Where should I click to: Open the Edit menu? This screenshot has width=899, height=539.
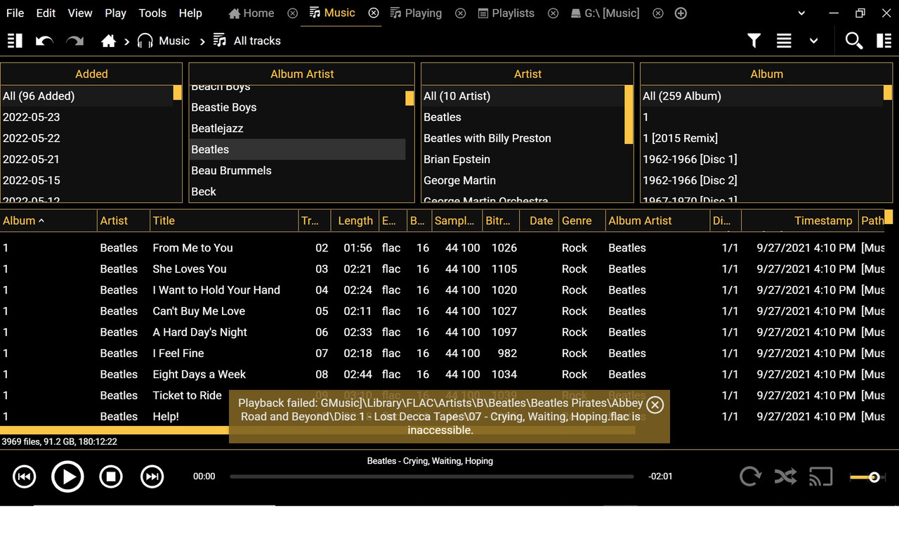point(46,13)
